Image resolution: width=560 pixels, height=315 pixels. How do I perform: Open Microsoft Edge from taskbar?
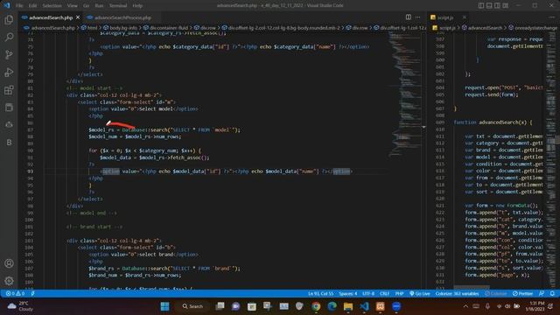332,306
